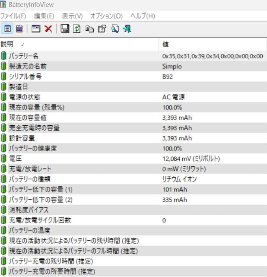Select the バッテリー名 row label
267x277 pixels.
pos(24,56)
